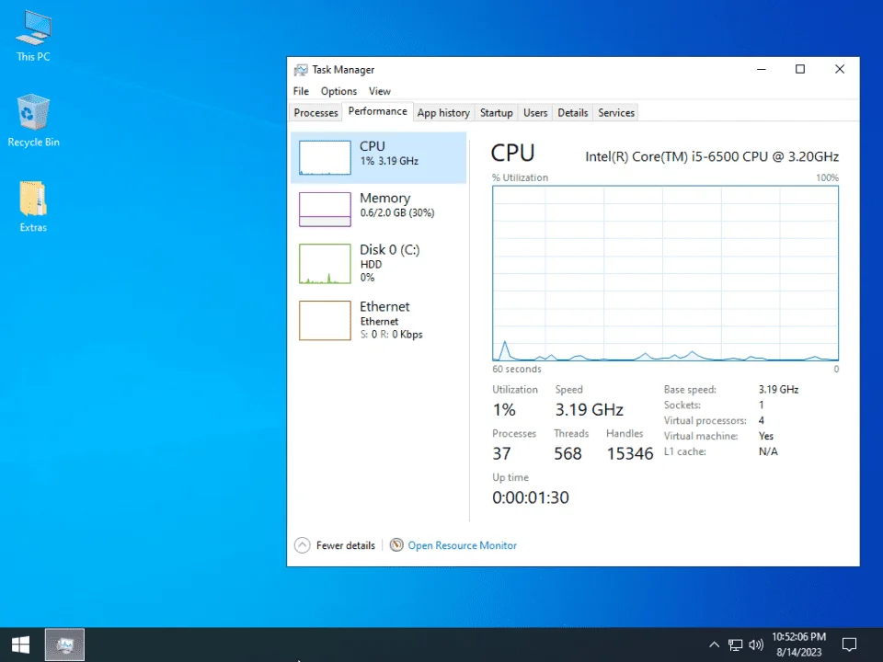Open the View menu

[x=380, y=91]
